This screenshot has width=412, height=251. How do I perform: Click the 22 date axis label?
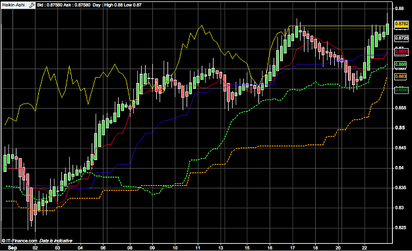point(365,248)
